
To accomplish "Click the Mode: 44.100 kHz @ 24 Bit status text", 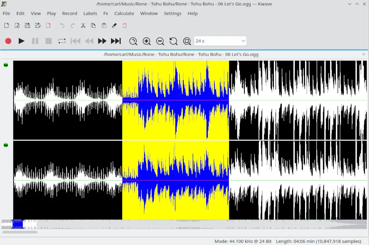I will pos(243,241).
